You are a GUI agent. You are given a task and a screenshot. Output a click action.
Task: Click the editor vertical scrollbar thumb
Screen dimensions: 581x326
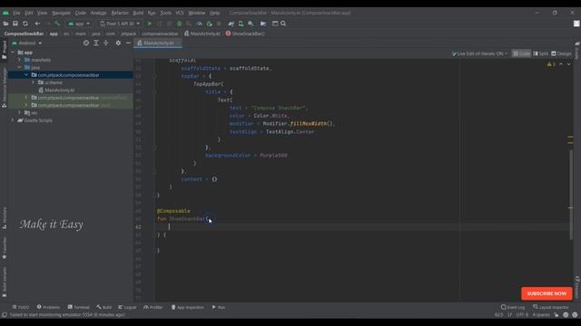point(571,194)
